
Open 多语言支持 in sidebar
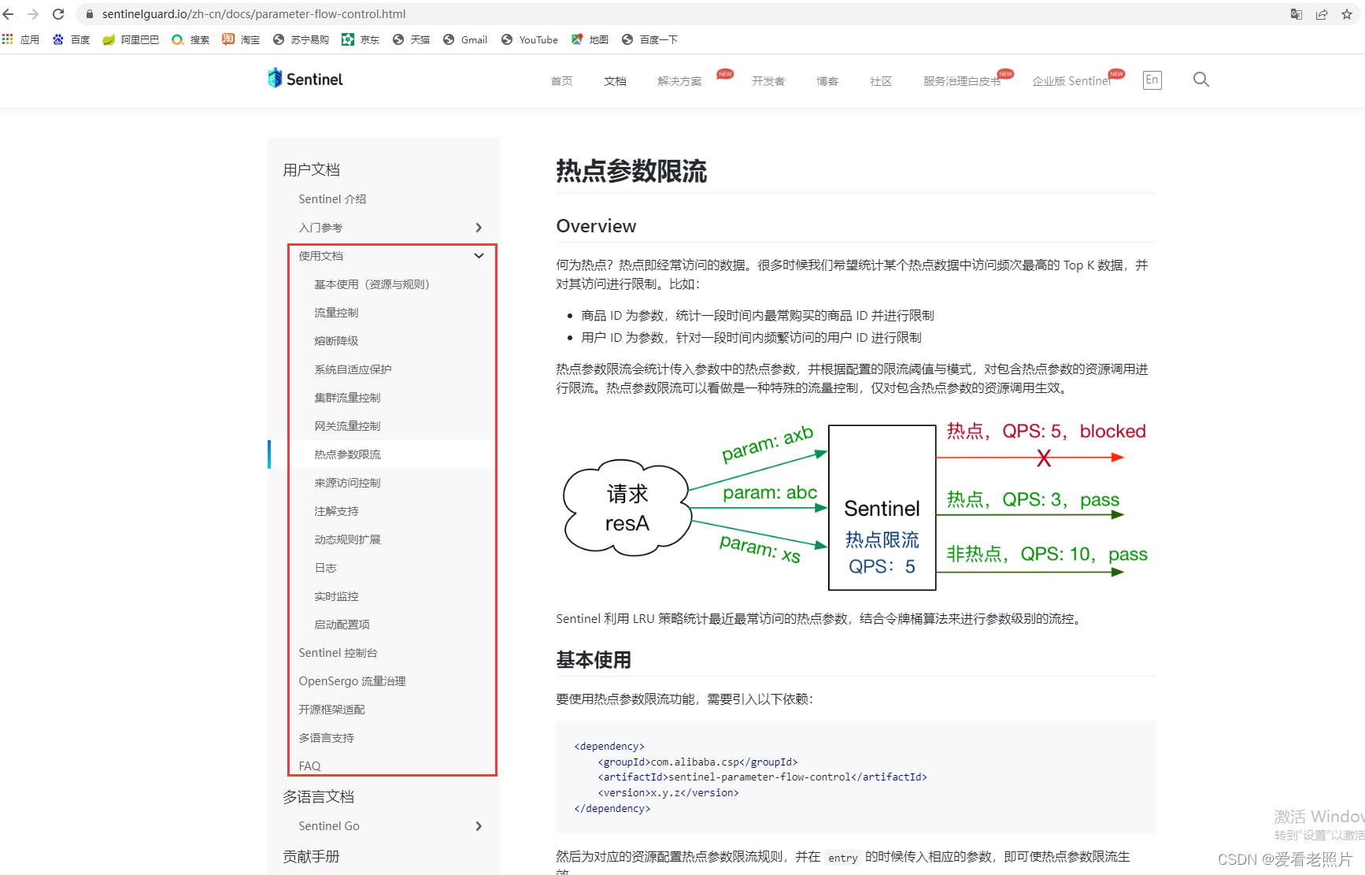pos(326,738)
